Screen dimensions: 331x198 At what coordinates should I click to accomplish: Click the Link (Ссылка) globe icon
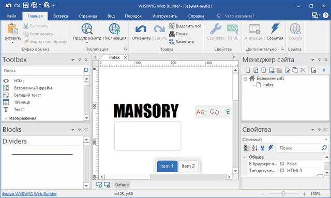[295, 29]
